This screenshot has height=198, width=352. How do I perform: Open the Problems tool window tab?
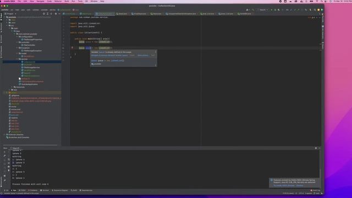coord(32,190)
